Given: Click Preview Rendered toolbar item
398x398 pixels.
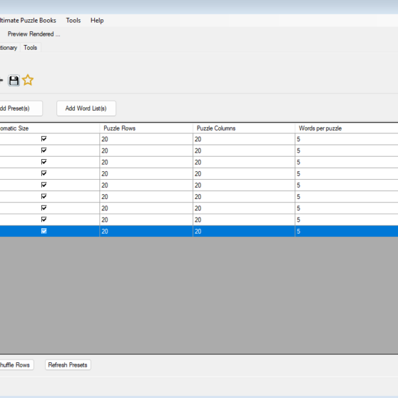Looking at the screenshot, I should point(34,34).
